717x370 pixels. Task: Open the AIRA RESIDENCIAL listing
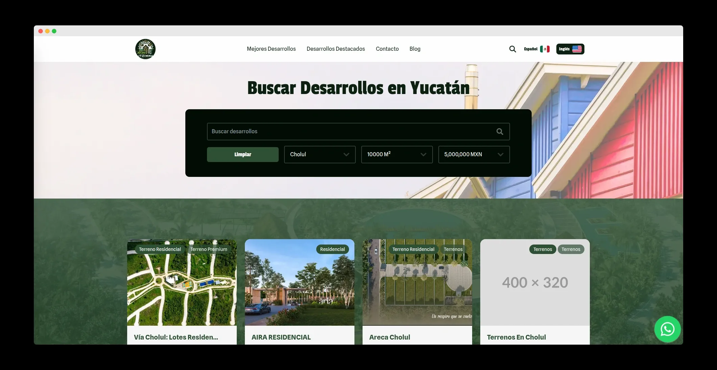(281, 337)
